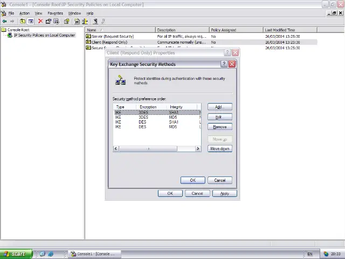Open the Action menu
Viewport: 345px width, 259px height.
coord(24,13)
